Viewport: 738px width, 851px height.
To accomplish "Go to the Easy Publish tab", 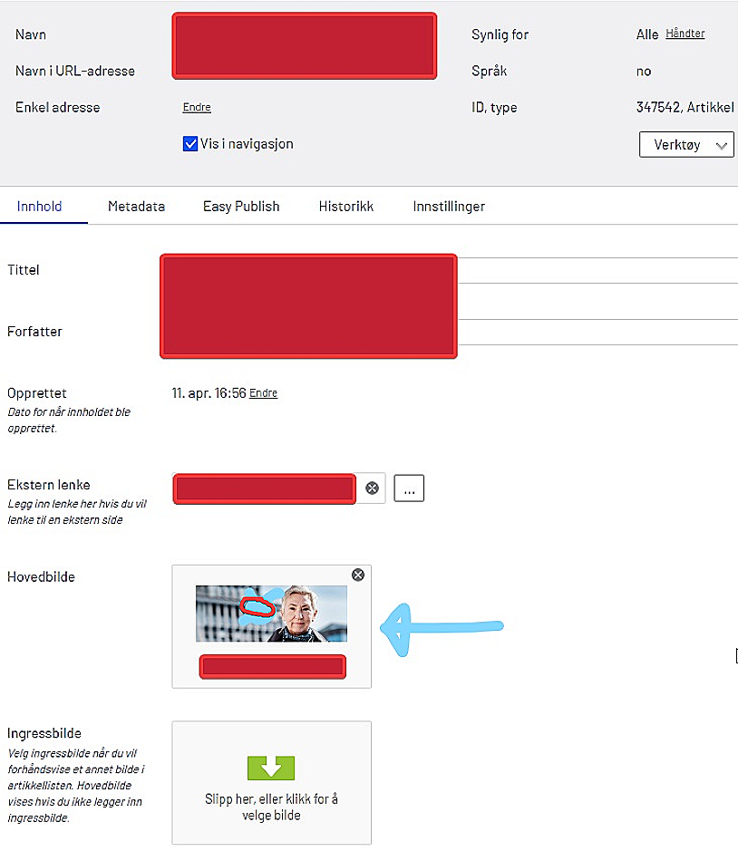I will 241,207.
